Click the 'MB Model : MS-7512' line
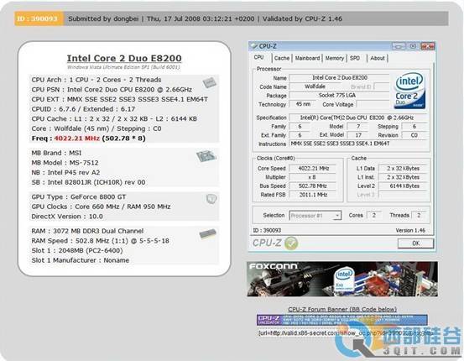 pos(65,163)
